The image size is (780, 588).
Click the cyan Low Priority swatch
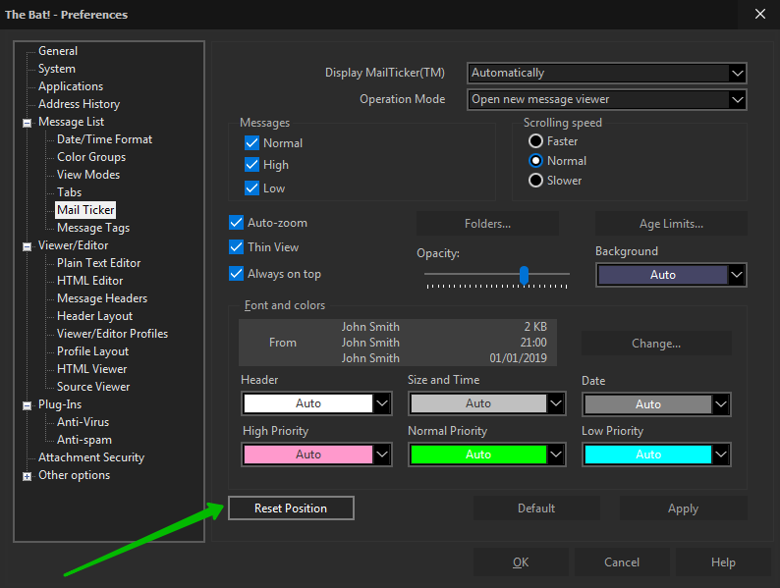[648, 454]
